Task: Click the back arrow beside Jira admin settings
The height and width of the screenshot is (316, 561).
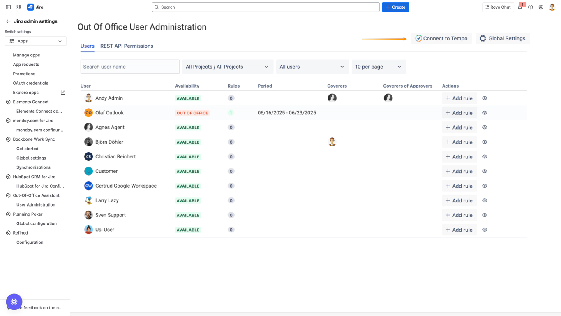Action: [x=8, y=21]
